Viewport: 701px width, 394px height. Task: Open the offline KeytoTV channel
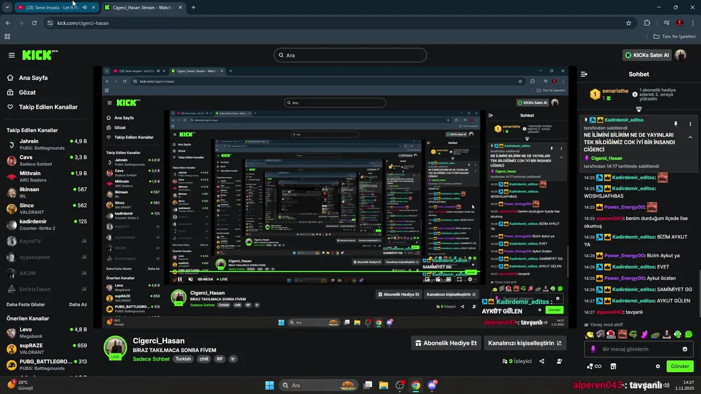[x=46, y=241]
